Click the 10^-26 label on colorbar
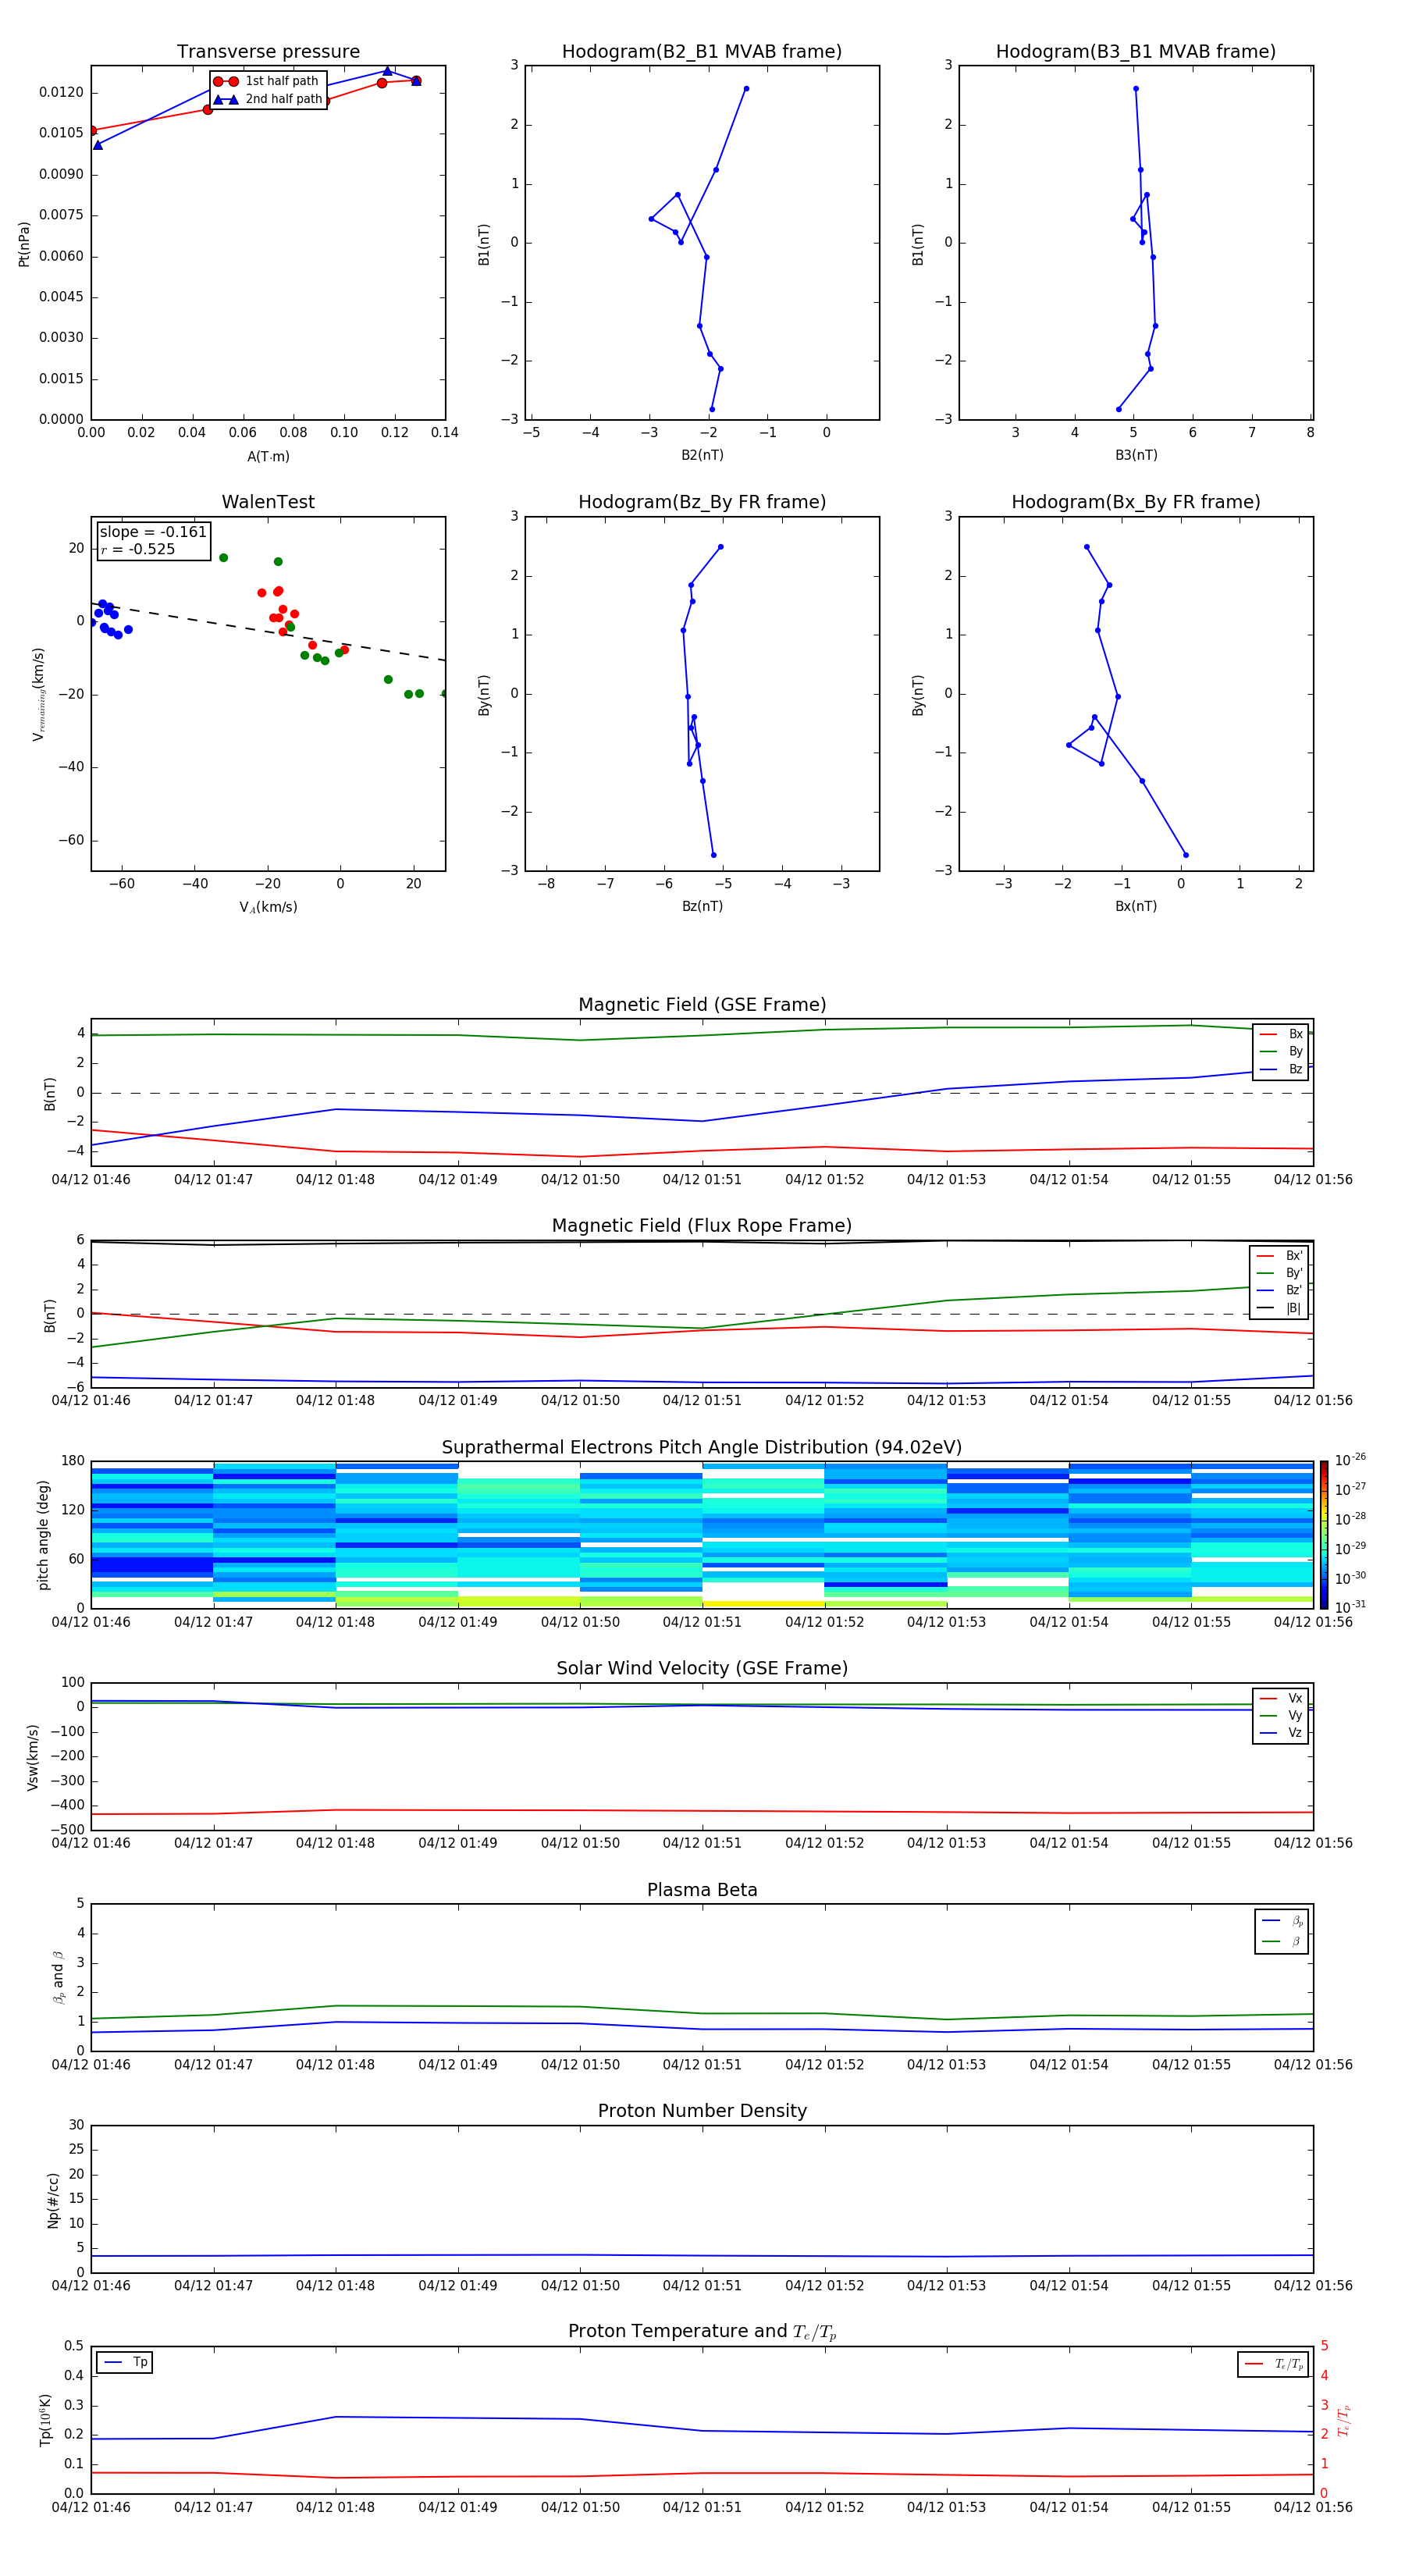 1350,1460
